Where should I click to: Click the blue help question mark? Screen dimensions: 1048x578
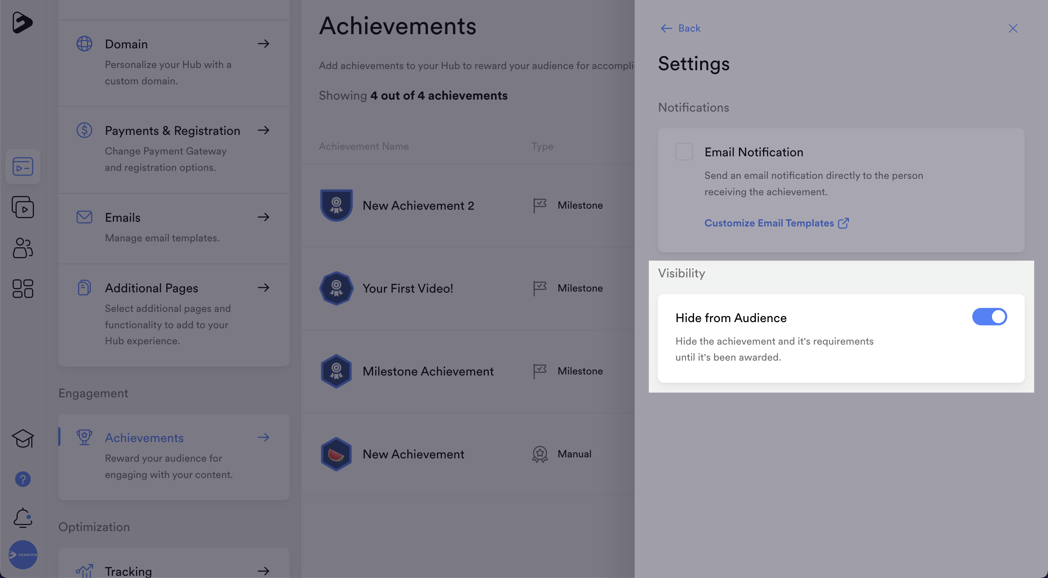click(x=23, y=479)
